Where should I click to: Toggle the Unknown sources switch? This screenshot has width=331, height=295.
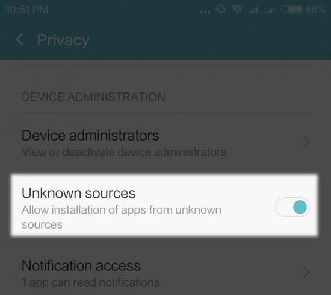(292, 207)
